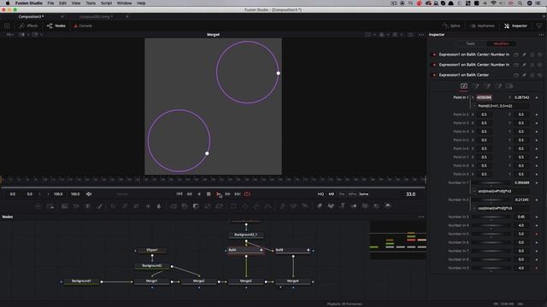This screenshot has width=547, height=307.
Task: Show the Spline editor panel
Action: pyautogui.click(x=451, y=26)
